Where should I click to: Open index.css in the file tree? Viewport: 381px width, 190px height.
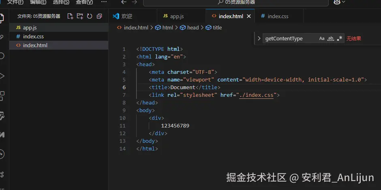[x=59, y=36]
